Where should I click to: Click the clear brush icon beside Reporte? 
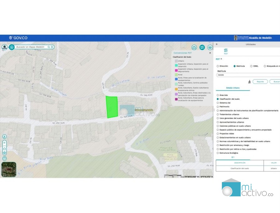coord(249,82)
